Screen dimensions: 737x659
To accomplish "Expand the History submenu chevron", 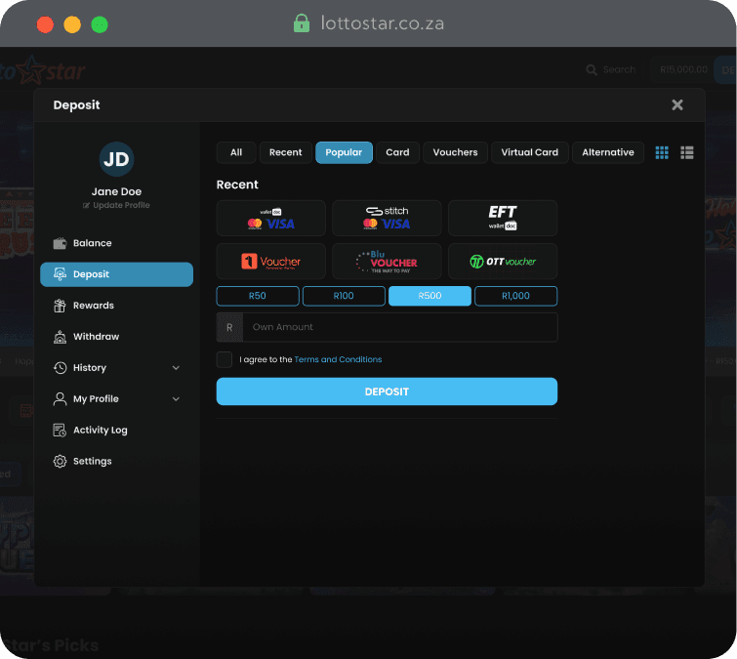I will [176, 368].
